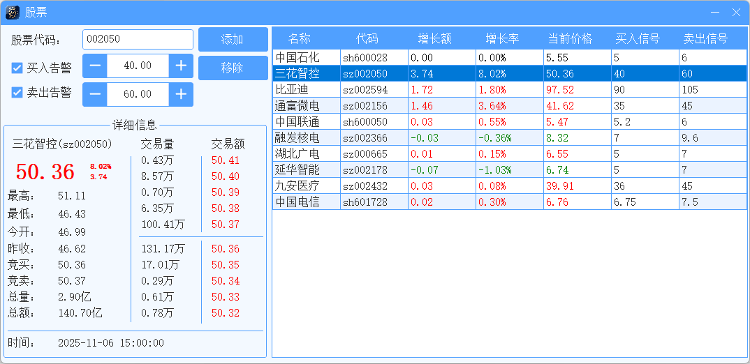Viewport: 750px width, 364px height.
Task: Select the 中国联通 row
Action: [510, 121]
